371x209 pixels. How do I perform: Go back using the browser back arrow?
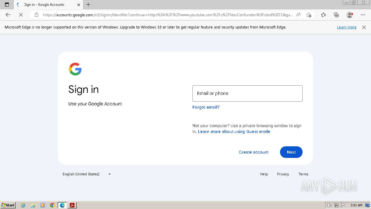(x=8, y=15)
